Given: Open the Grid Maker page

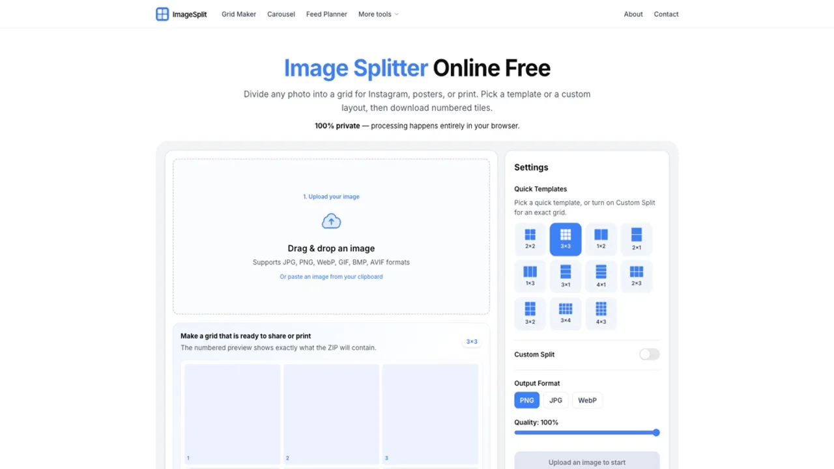Looking at the screenshot, I should [238, 14].
